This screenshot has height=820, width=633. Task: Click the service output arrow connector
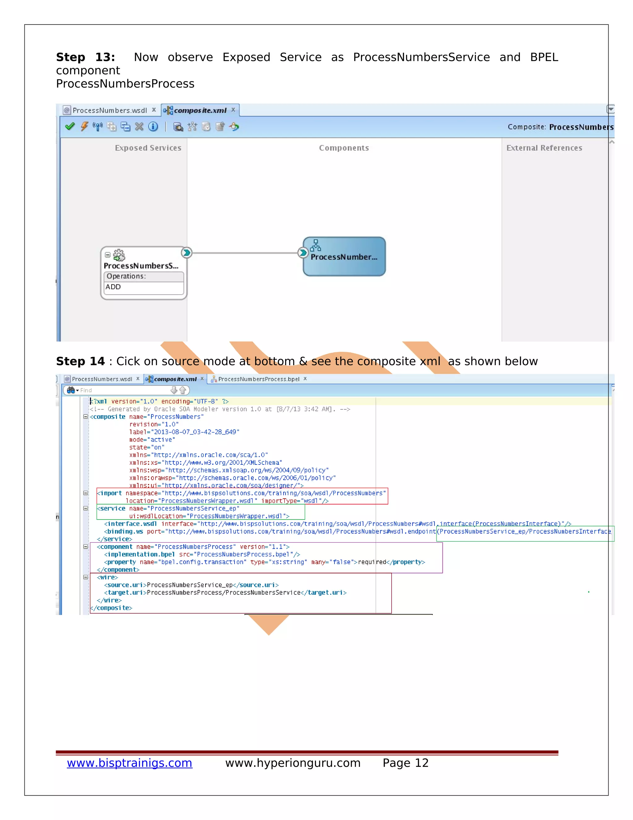point(186,253)
